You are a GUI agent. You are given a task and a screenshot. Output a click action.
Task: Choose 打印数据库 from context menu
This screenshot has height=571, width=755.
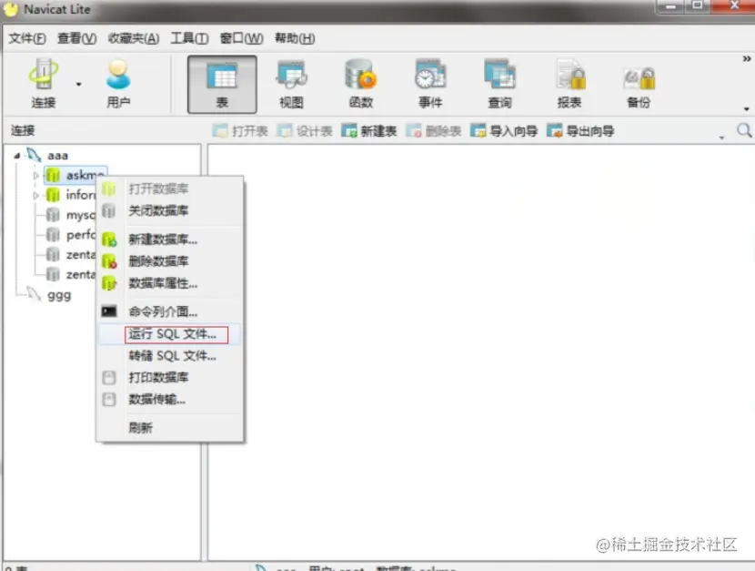click(x=169, y=377)
